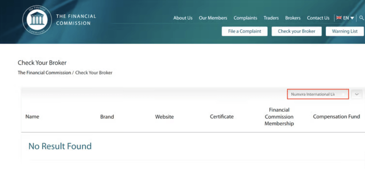365x169 pixels.
Task: Open the Warning List button
Action: [x=345, y=31]
